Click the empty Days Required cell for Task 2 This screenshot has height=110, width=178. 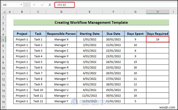[x=158, y=45]
